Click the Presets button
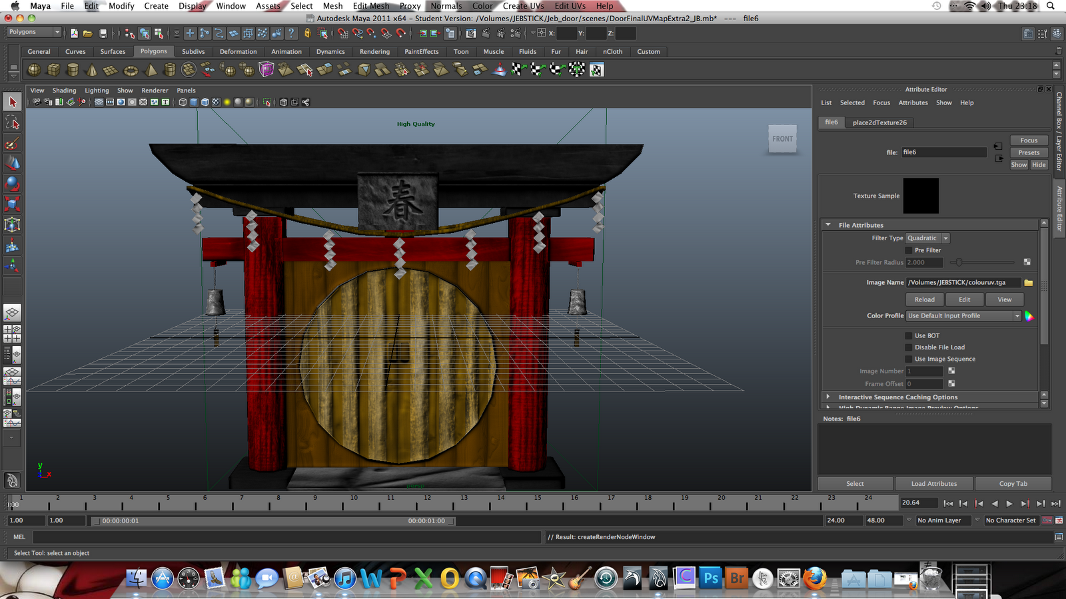Image resolution: width=1066 pixels, height=599 pixels. tap(1029, 152)
